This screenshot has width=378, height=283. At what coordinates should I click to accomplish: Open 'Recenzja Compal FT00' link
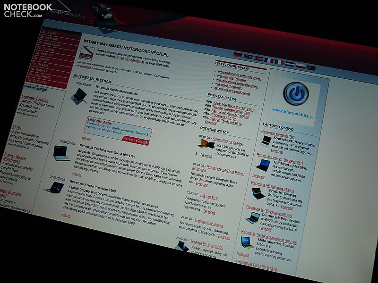[278, 133]
